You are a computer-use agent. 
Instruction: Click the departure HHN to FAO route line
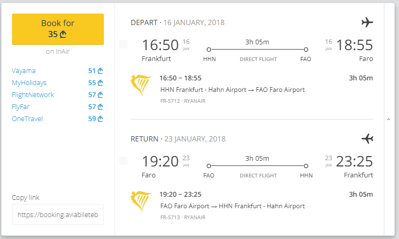pos(257,50)
